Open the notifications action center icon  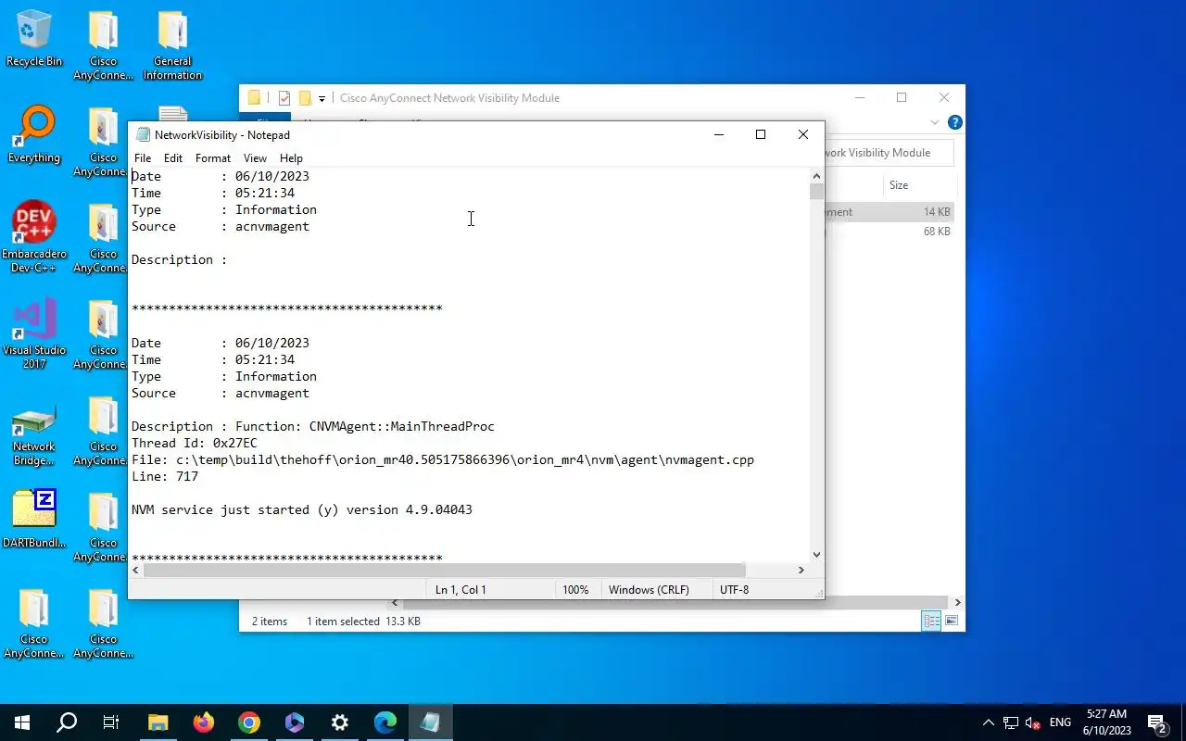(x=1156, y=722)
